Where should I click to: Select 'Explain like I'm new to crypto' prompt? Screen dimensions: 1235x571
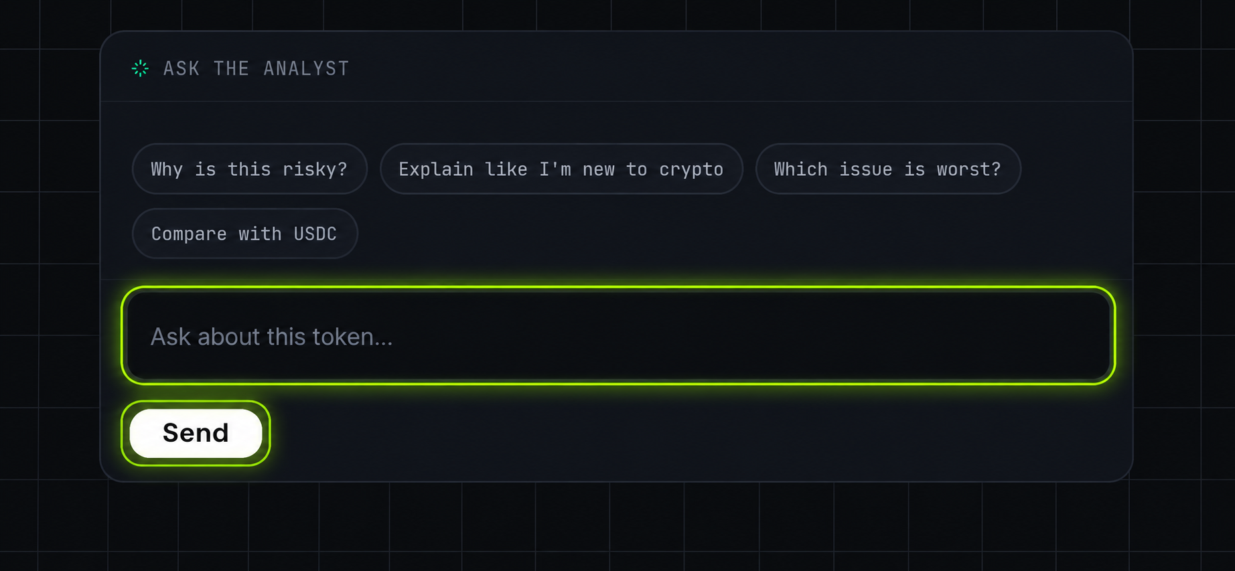tap(561, 169)
